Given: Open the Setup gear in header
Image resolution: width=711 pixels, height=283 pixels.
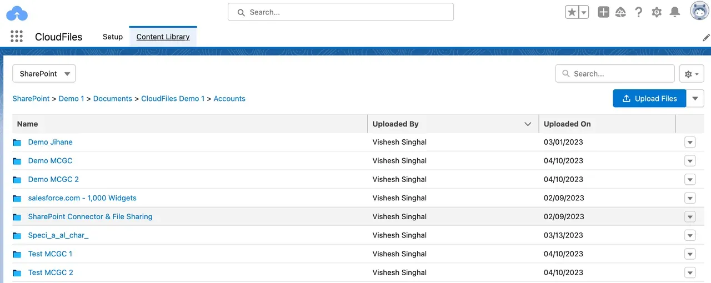Looking at the screenshot, I should click(x=657, y=12).
